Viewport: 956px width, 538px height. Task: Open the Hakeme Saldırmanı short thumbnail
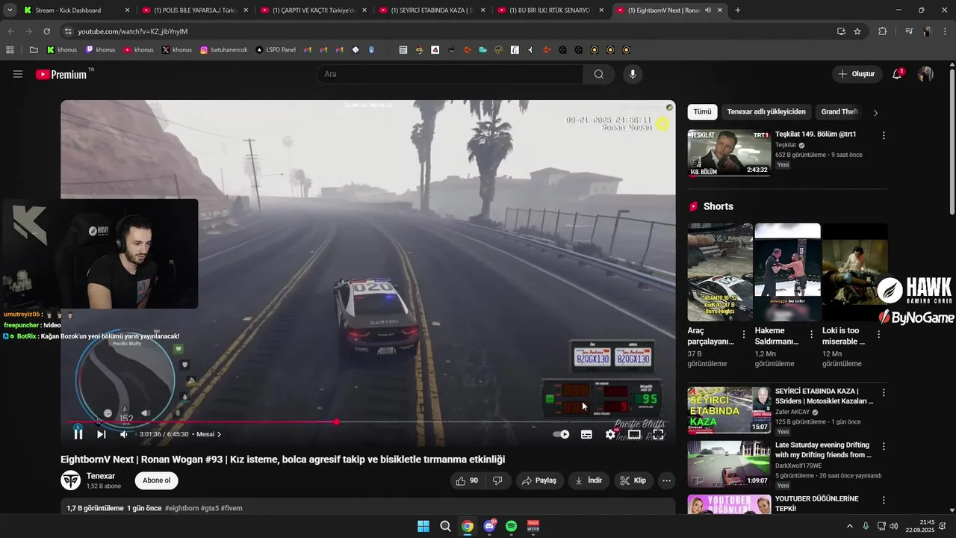click(x=787, y=272)
